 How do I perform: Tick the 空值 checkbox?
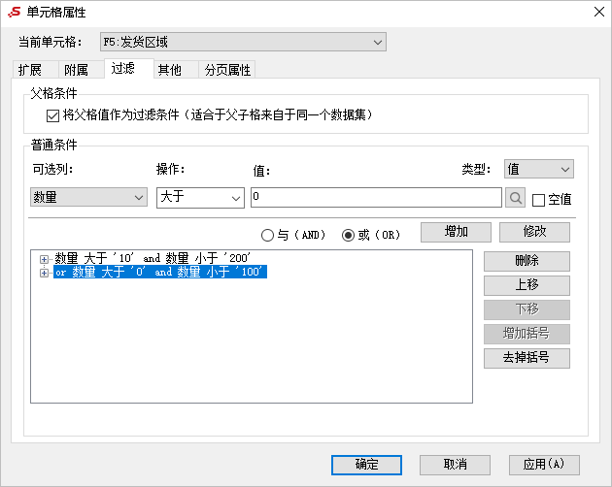[538, 200]
